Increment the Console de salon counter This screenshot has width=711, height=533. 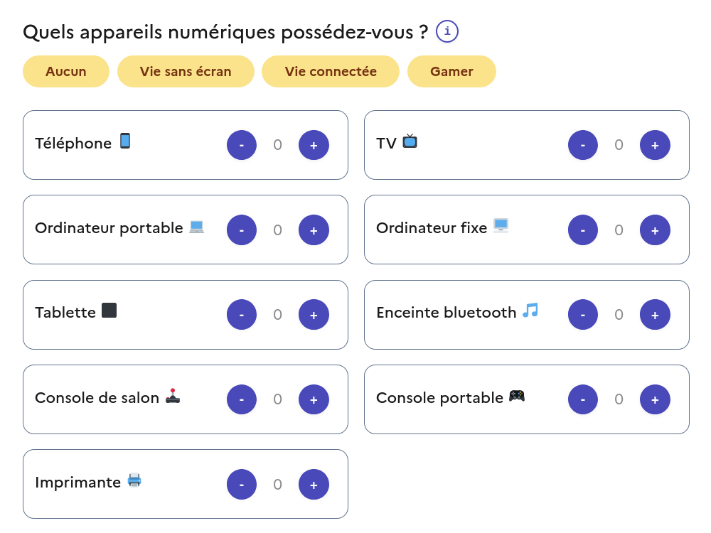pos(314,399)
